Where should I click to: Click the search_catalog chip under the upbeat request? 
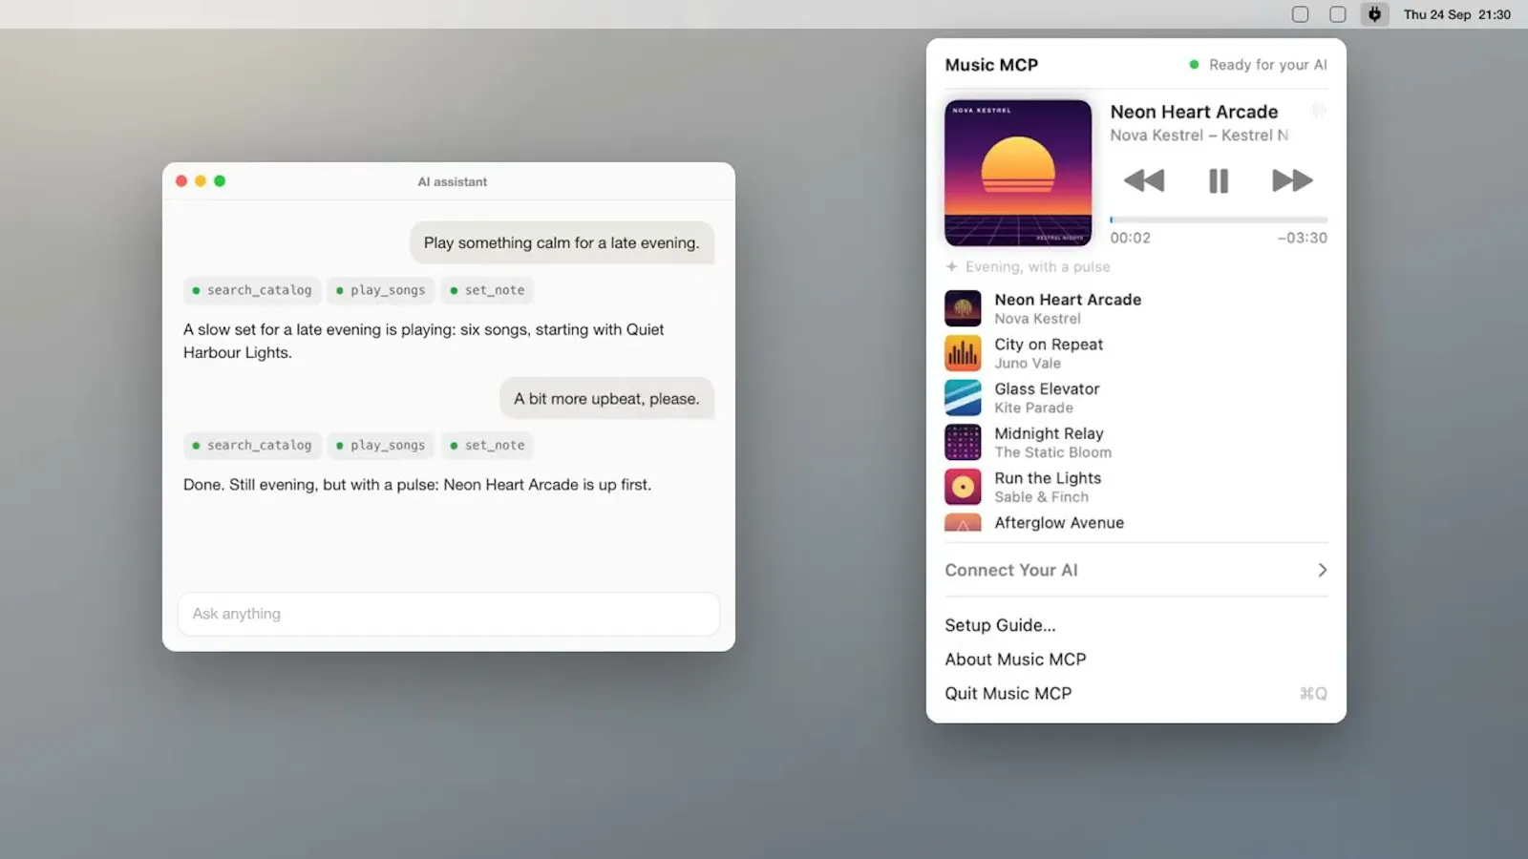click(x=252, y=445)
